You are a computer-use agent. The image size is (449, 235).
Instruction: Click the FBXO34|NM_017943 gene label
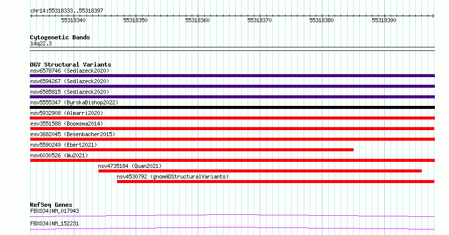coord(54,211)
